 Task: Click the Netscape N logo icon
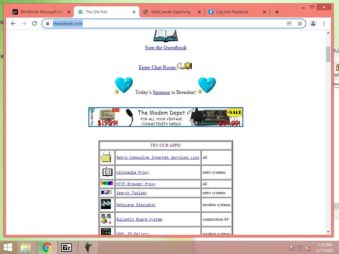(x=106, y=204)
